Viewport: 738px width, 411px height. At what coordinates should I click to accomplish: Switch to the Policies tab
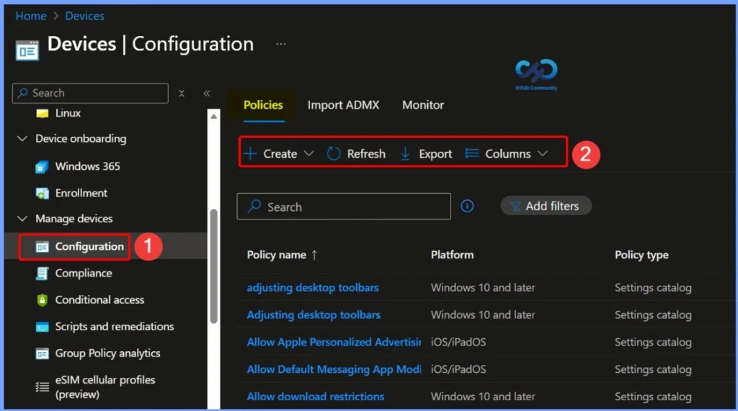point(263,105)
